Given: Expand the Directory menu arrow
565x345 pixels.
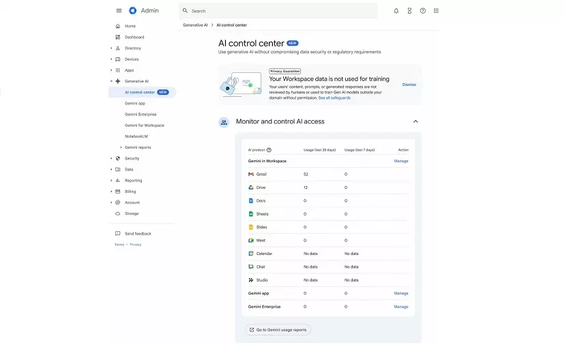Looking at the screenshot, I should [x=111, y=48].
